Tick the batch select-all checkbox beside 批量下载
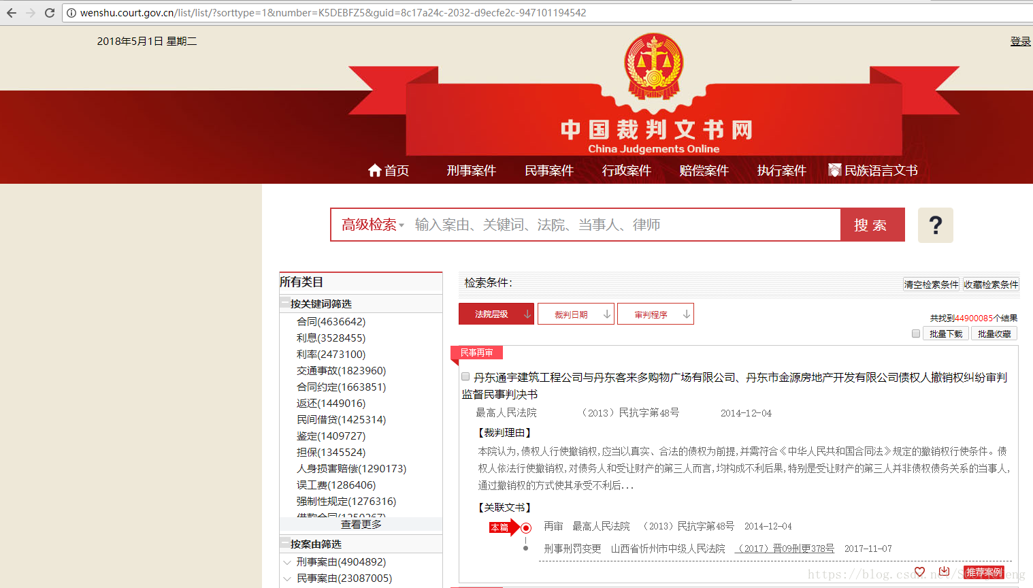Viewport: 1033px width, 588px height. 916,333
